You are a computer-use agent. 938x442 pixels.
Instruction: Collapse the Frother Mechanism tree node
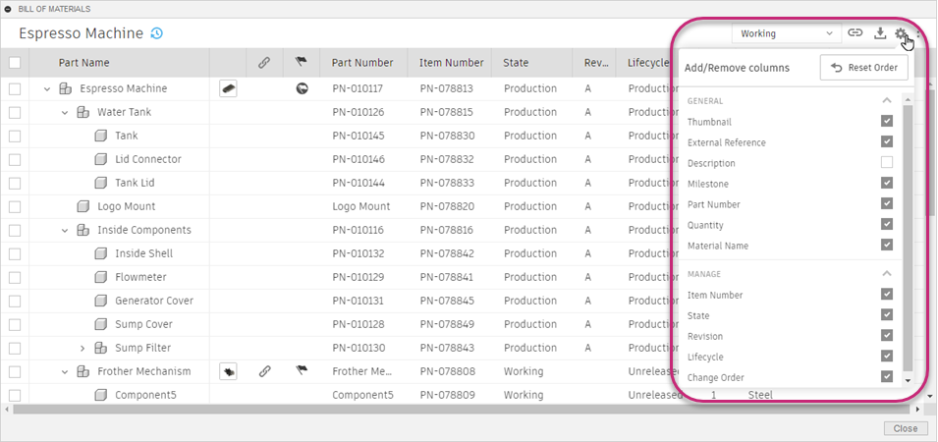coord(65,372)
